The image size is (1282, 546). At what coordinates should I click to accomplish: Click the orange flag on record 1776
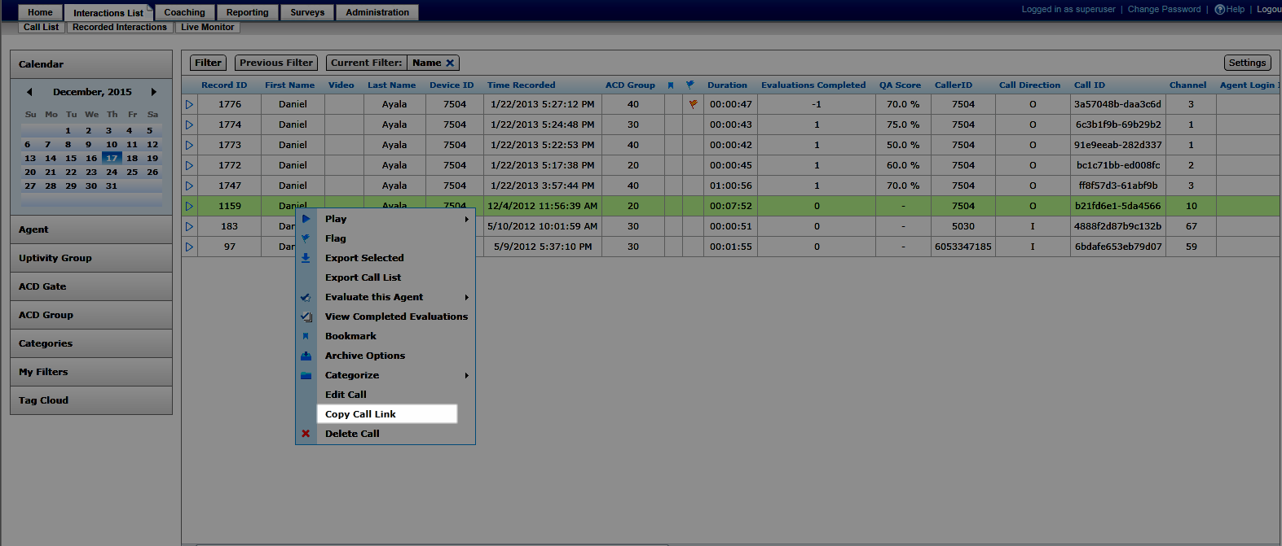(x=693, y=104)
